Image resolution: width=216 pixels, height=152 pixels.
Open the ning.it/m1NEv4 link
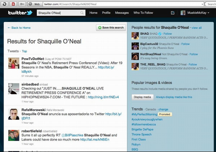point(103,97)
